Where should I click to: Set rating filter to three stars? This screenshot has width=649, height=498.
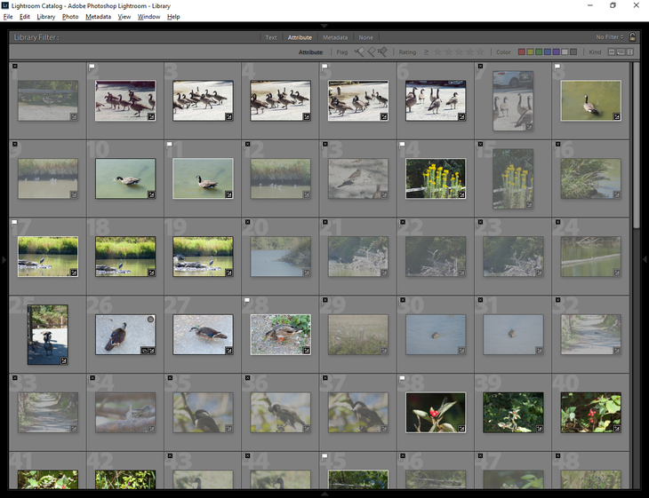coord(459,52)
